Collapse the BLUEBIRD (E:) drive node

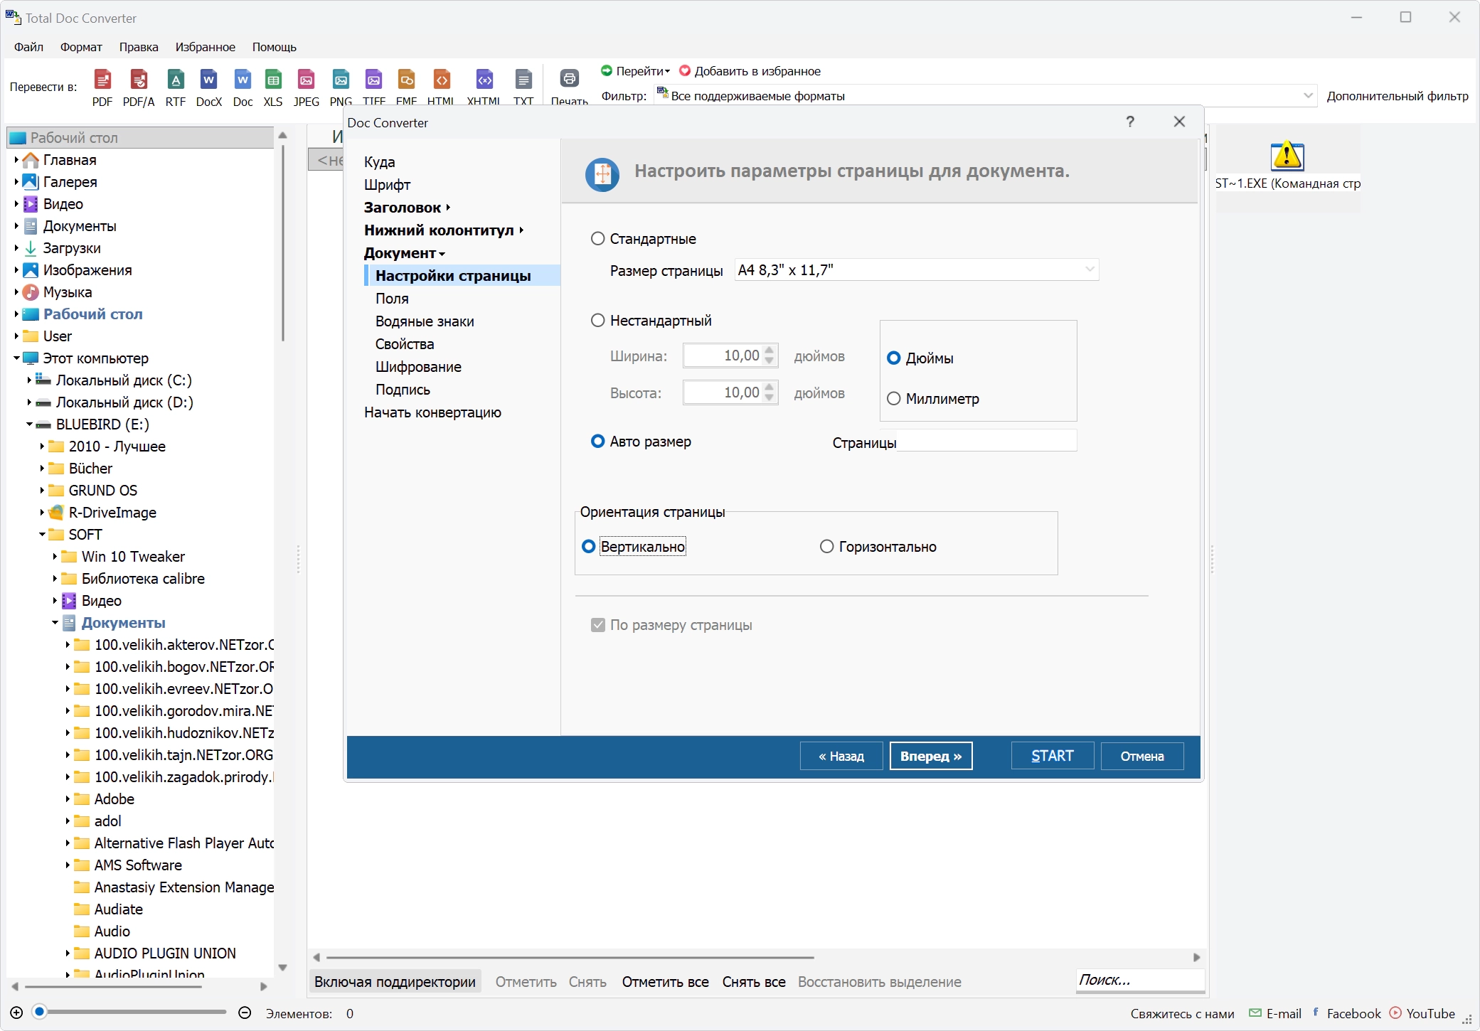pyautogui.click(x=29, y=424)
